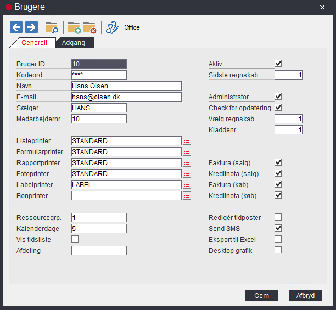Uncheck the Aktiv checkbox
The height and width of the screenshot is (310, 336).
point(278,64)
